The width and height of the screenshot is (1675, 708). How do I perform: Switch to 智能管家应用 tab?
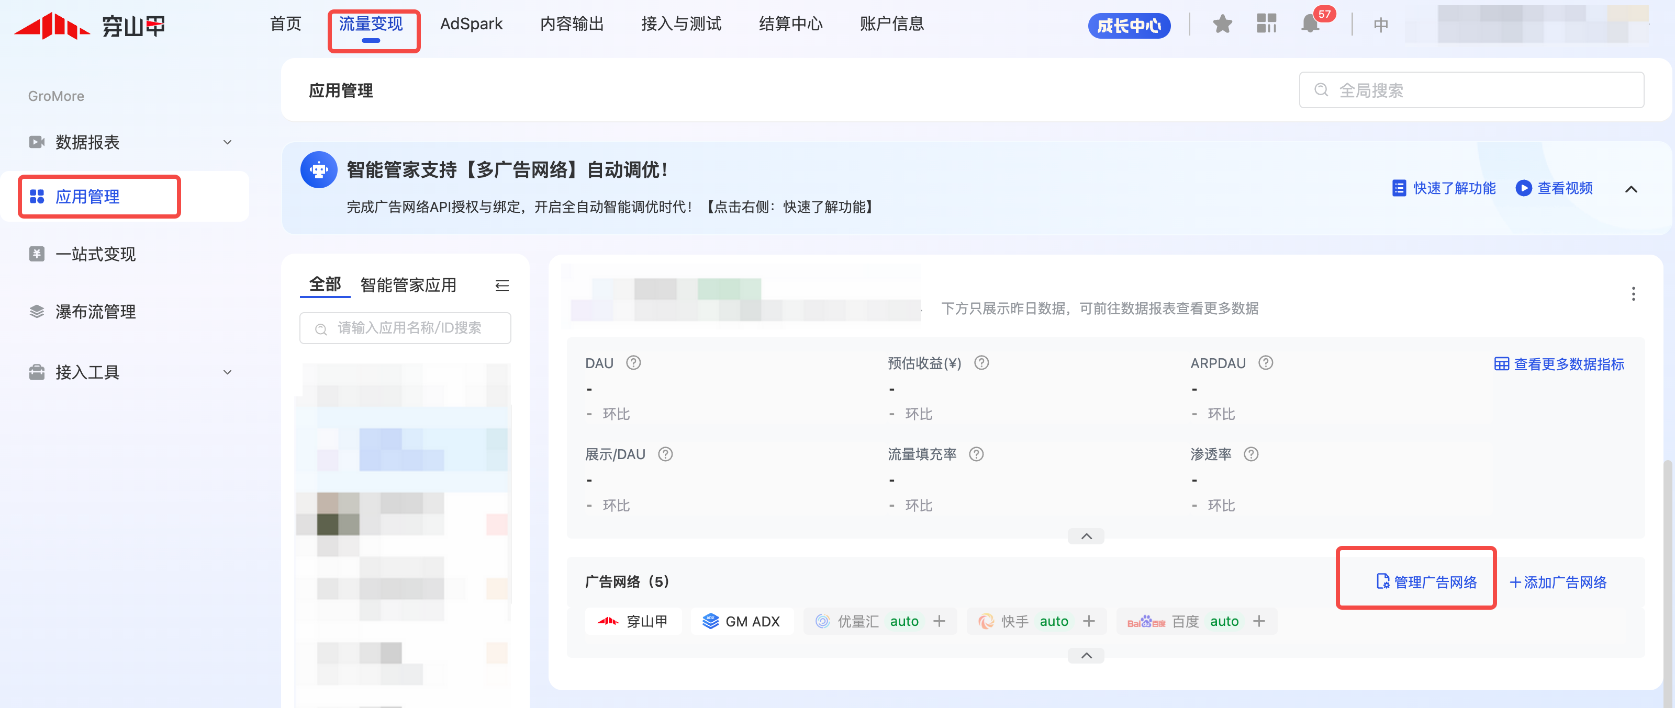408,285
